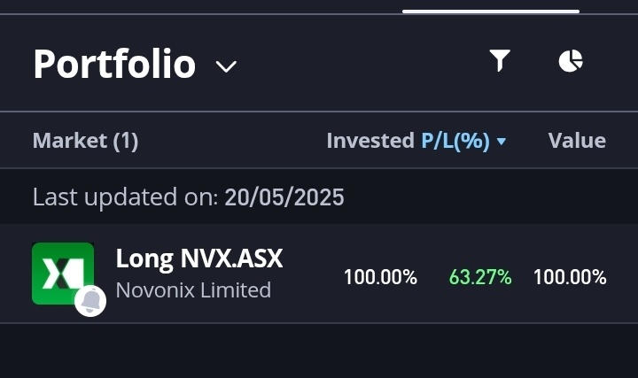Image resolution: width=638 pixels, height=378 pixels.
Task: Open the Portfolio heading title
Action: 114,64
